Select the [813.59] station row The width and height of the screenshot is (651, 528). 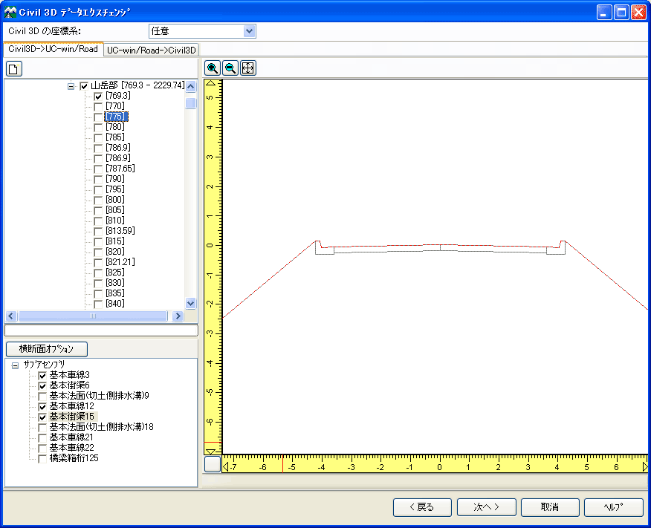(120, 231)
